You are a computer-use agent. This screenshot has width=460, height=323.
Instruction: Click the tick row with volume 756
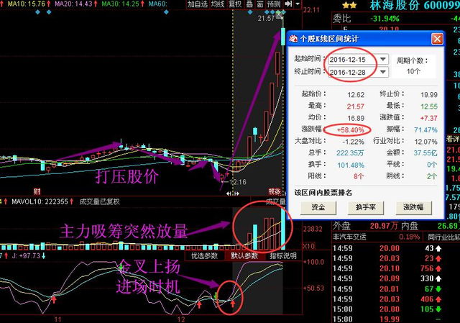coord(387,268)
